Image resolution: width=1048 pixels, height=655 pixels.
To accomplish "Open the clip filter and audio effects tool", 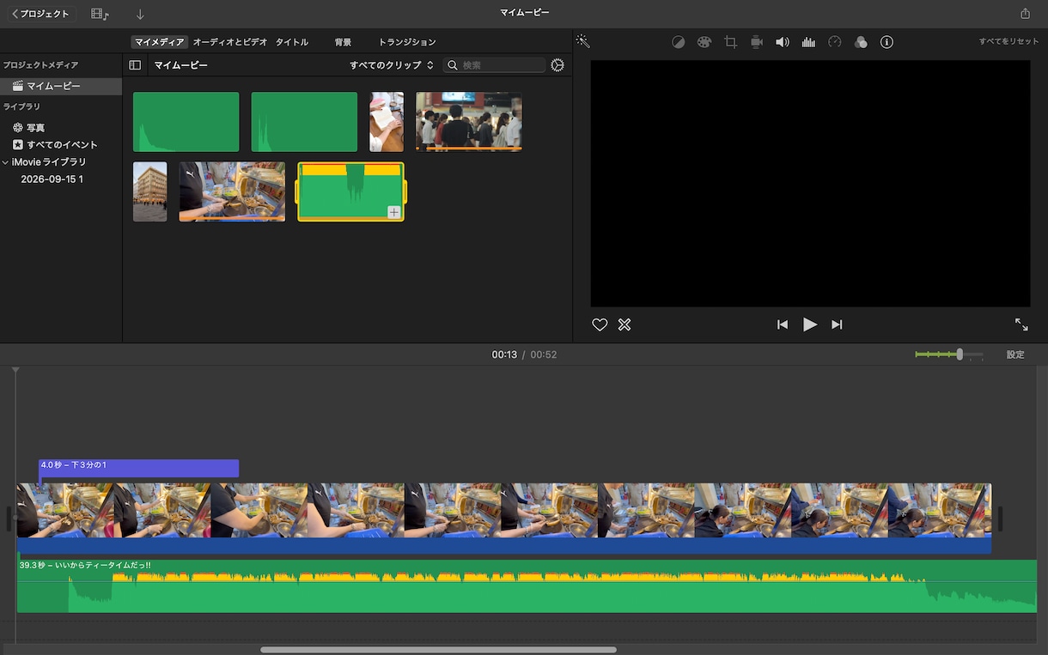I will point(861,42).
